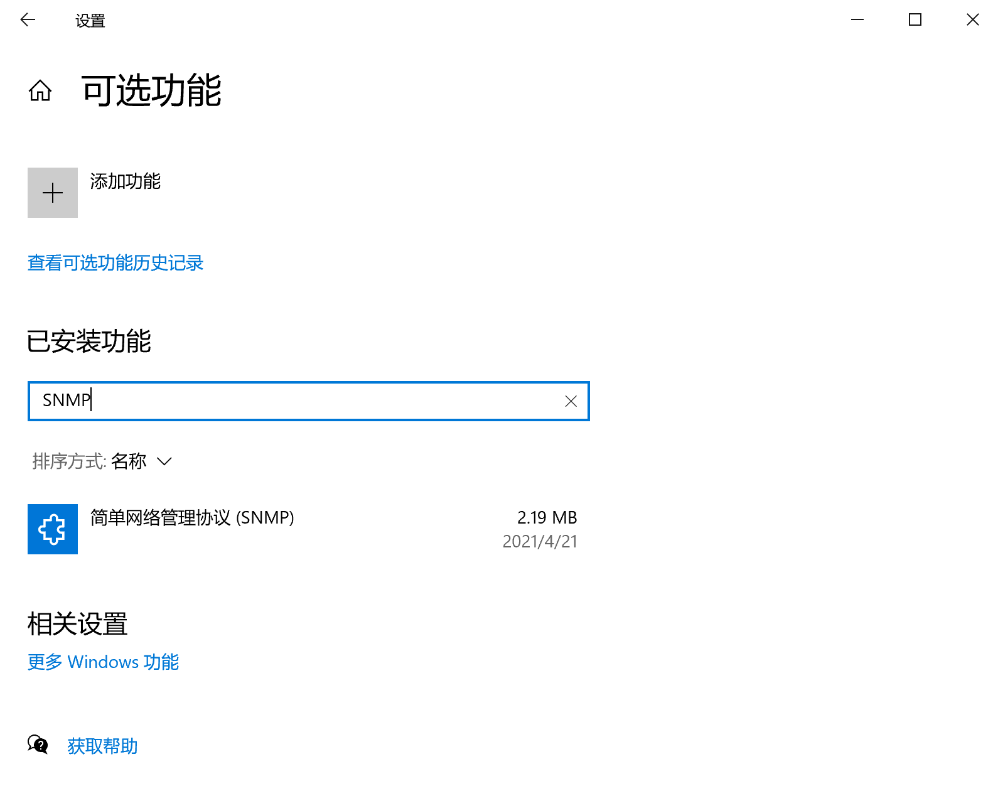Viewport: 993px width, 791px height.
Task: Click the plus icon to add a feature
Action: click(53, 193)
